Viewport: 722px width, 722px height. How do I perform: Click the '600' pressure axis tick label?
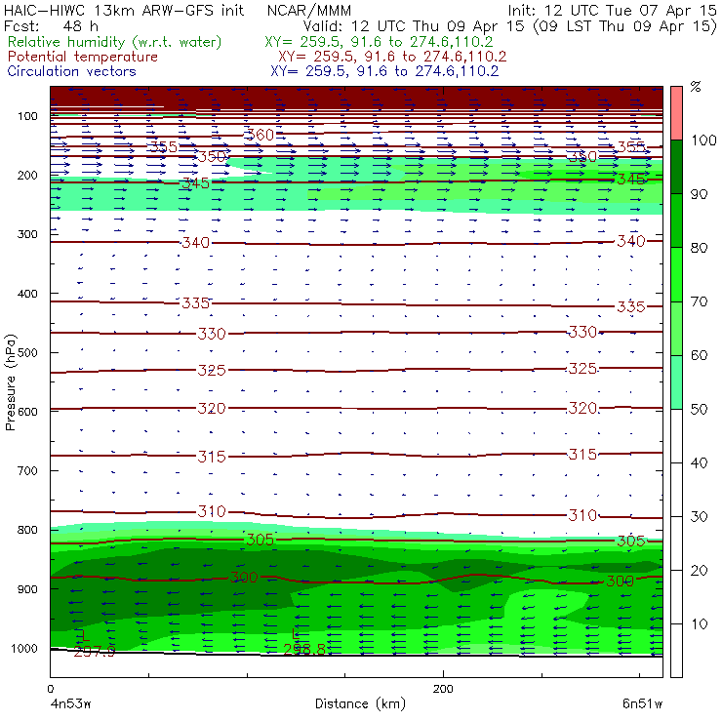coord(27,412)
